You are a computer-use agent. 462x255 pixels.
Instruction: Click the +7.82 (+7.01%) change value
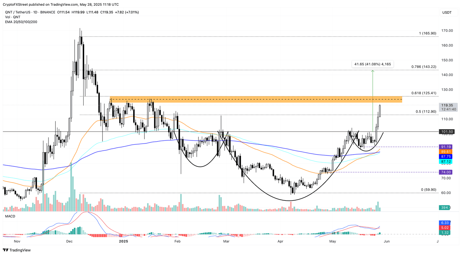pos(127,12)
